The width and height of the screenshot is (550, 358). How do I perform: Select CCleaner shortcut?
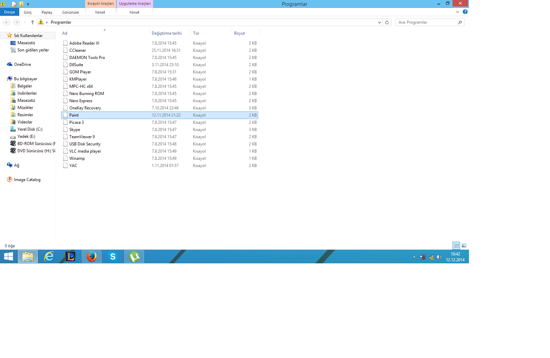coord(160,50)
